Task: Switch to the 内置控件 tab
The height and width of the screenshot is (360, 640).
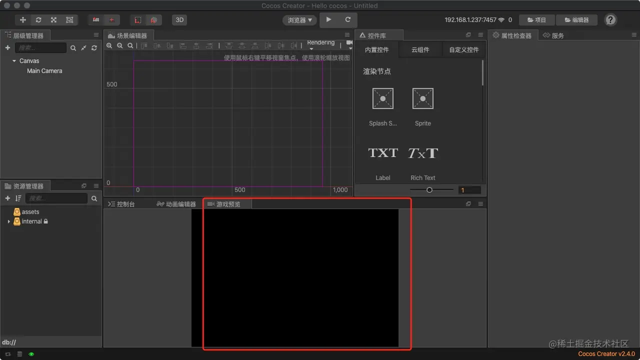Action: 377,50
